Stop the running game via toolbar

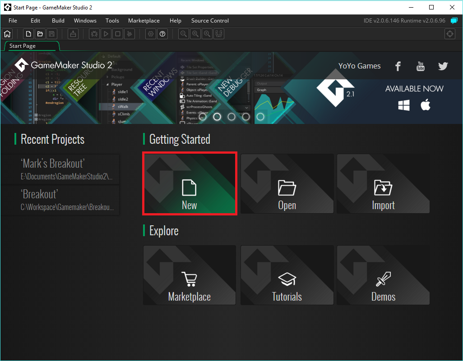[x=117, y=33]
